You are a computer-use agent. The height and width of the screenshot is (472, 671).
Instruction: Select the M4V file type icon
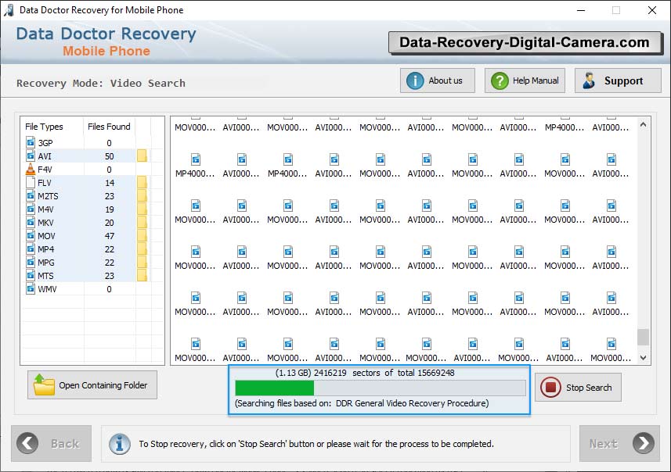point(31,209)
